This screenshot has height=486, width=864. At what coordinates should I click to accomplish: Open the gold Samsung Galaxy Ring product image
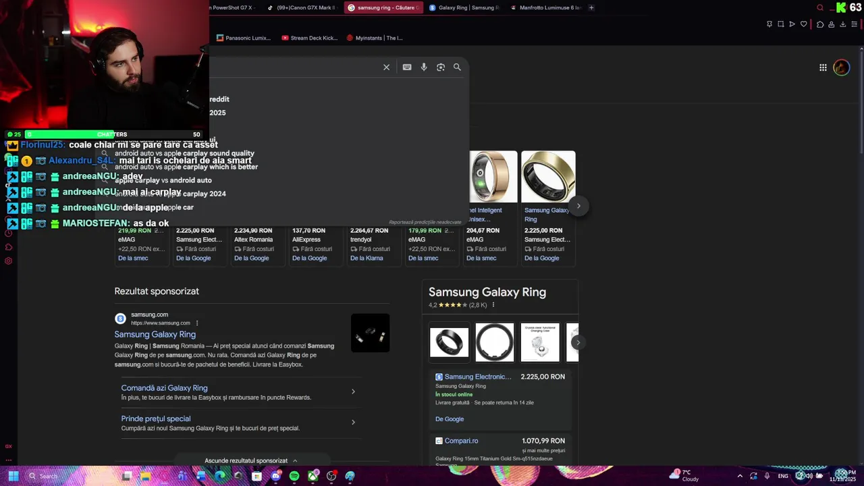(548, 177)
